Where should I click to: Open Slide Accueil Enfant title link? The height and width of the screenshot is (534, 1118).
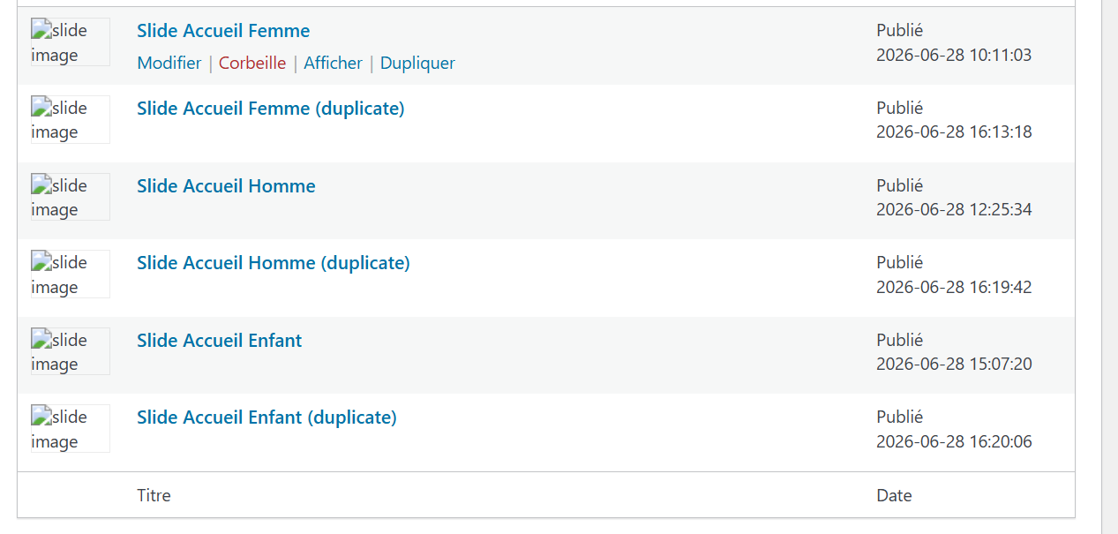pos(220,341)
